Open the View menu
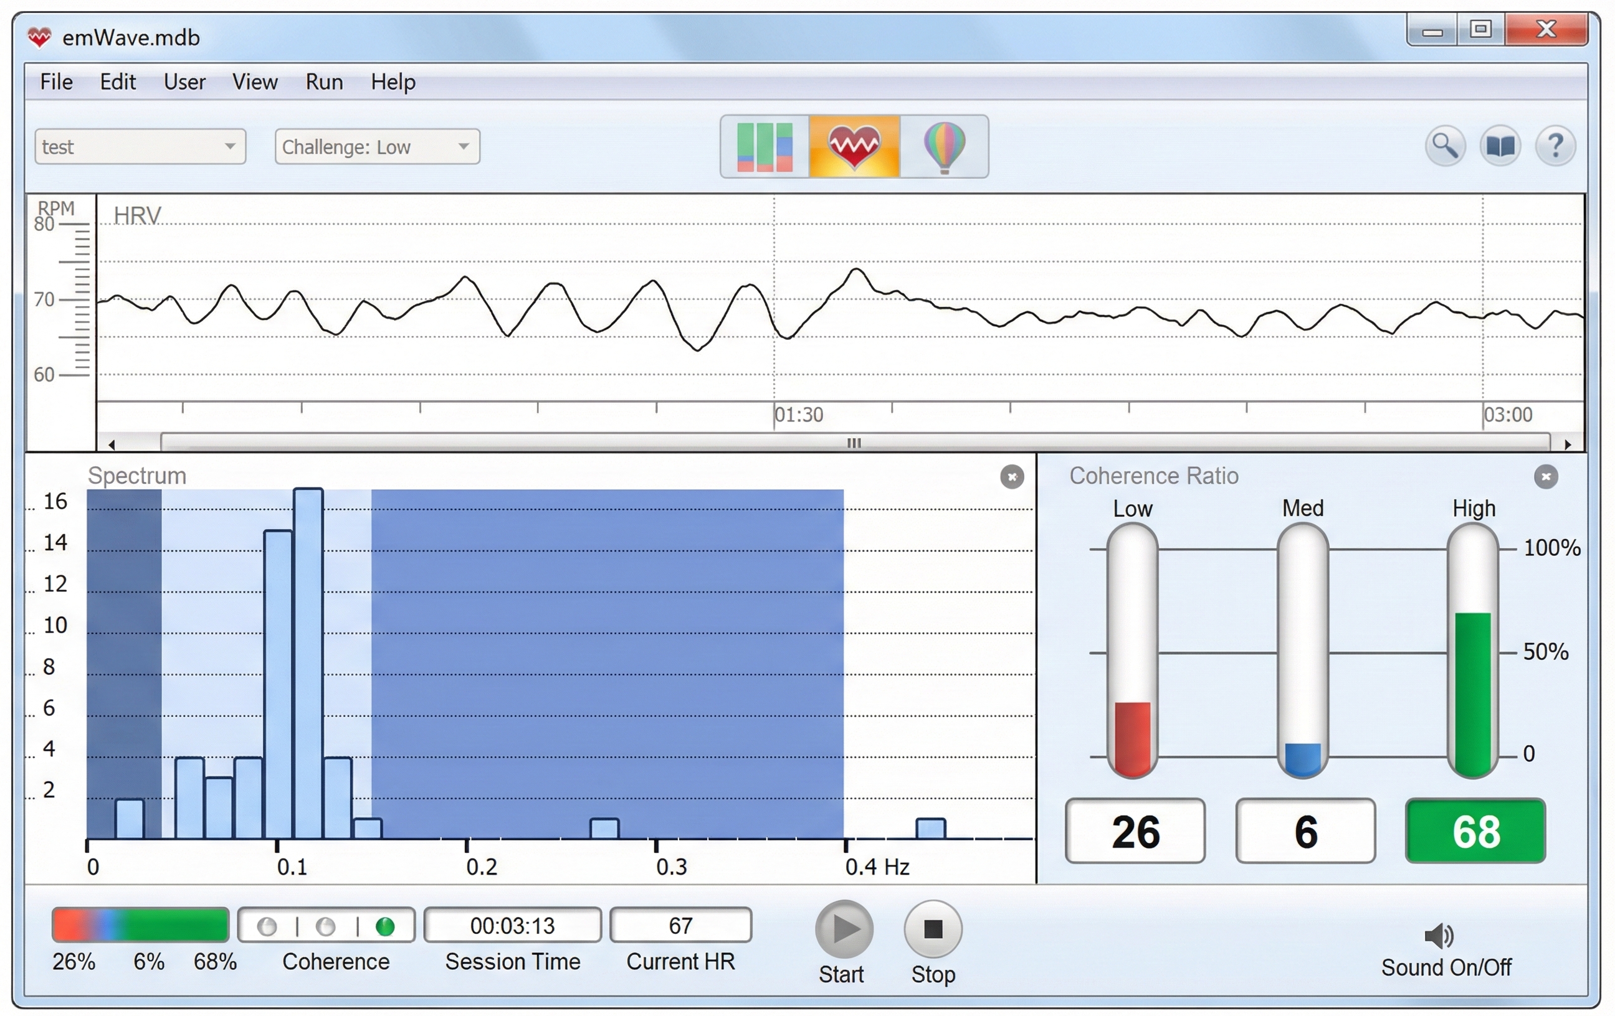The width and height of the screenshot is (1615, 1016). (254, 82)
